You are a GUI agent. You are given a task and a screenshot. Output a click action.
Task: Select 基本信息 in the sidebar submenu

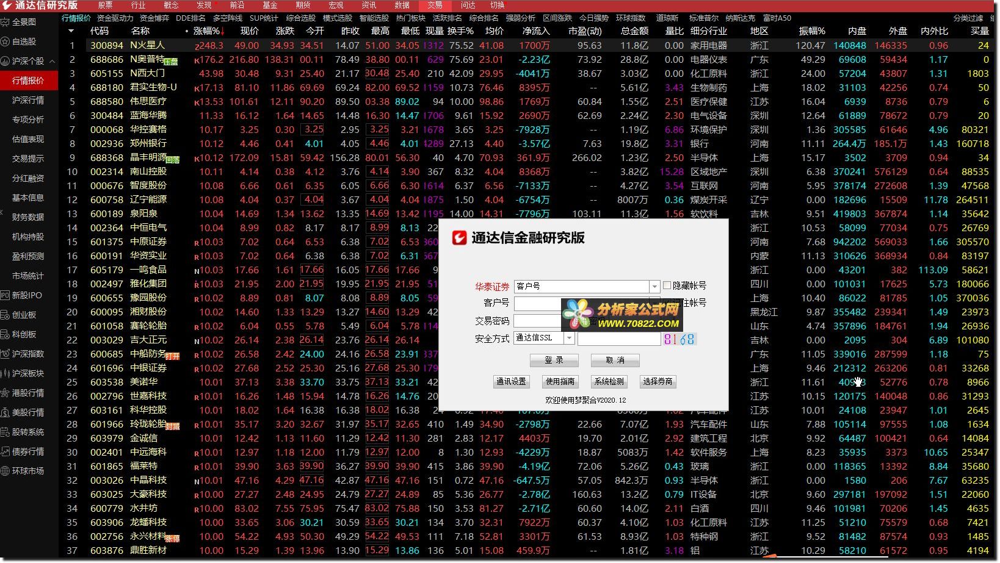pyautogui.click(x=28, y=198)
